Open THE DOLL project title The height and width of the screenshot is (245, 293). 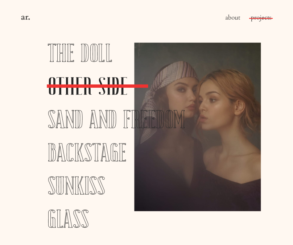pyautogui.click(x=80, y=53)
